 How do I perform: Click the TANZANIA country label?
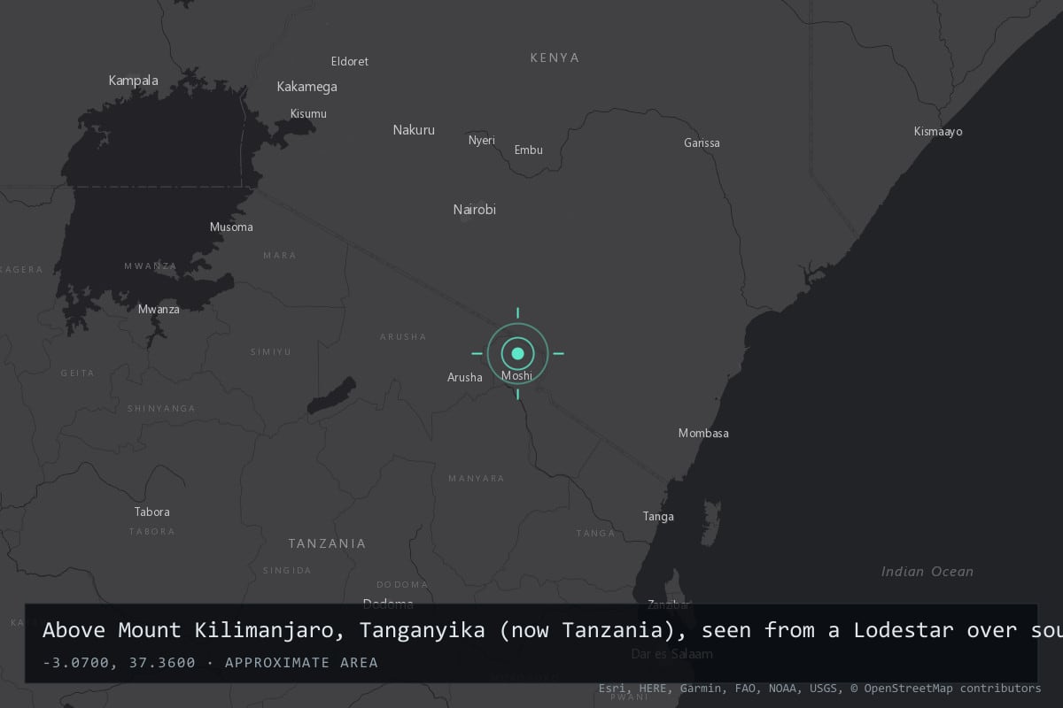(327, 543)
